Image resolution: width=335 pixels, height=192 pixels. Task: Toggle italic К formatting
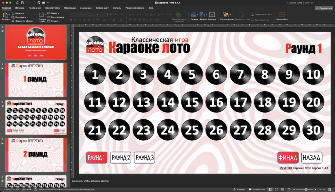[x=75, y=20]
